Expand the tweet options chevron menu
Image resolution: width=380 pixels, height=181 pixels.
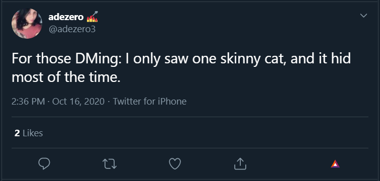pos(363,16)
